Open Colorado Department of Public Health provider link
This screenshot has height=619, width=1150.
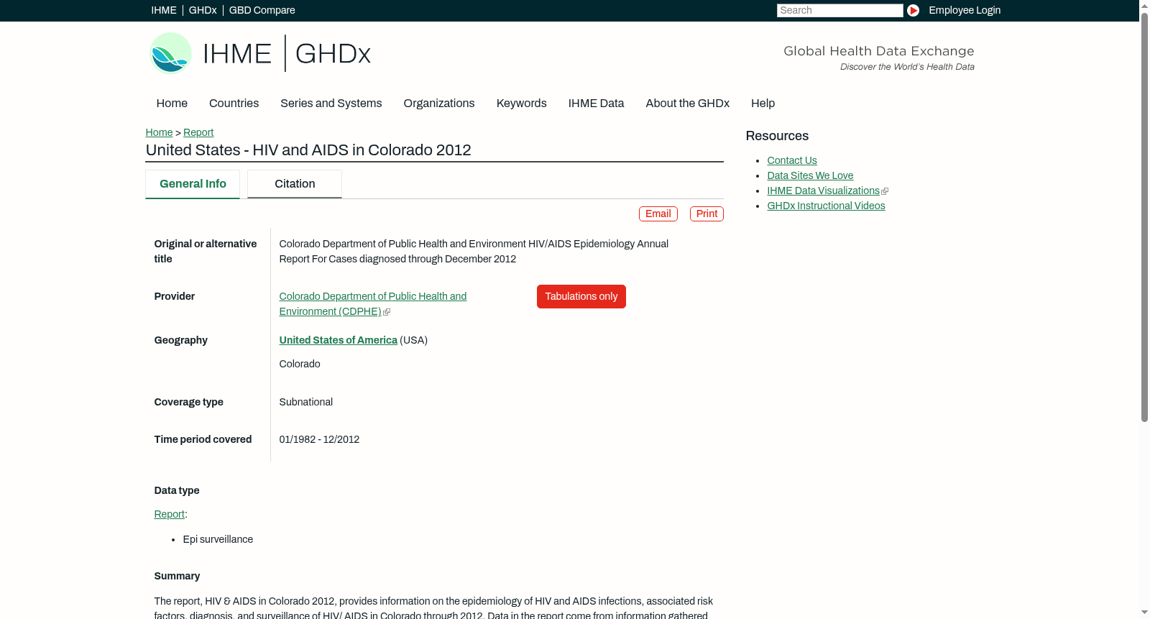[372, 303]
